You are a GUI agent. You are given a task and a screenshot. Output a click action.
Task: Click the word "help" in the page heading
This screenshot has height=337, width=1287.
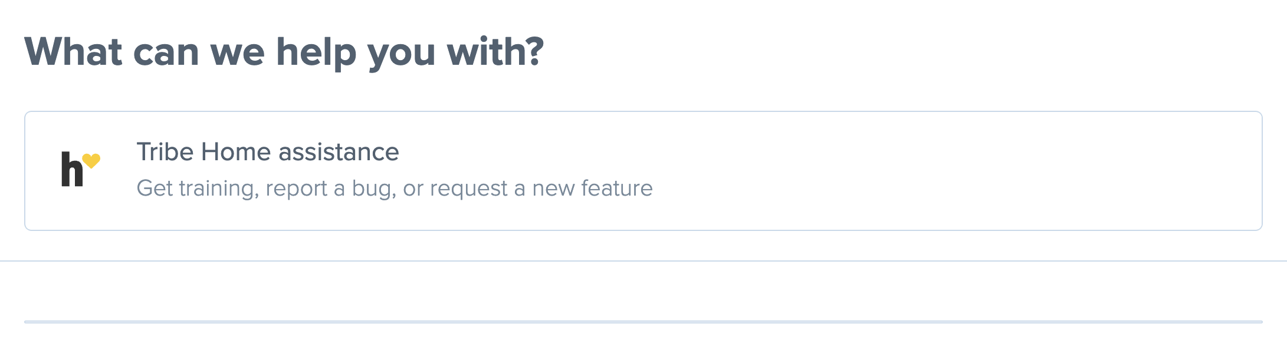click(x=317, y=52)
